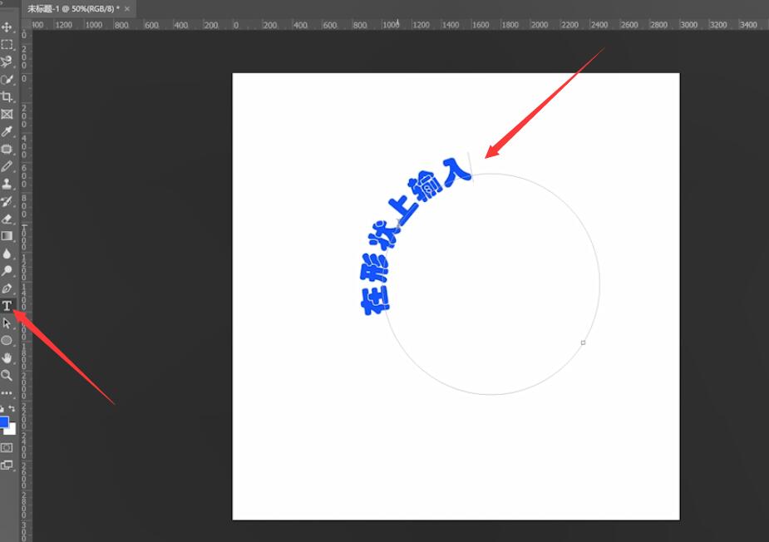The image size is (769, 542).
Task: Select the Crop tool
Action: click(7, 96)
